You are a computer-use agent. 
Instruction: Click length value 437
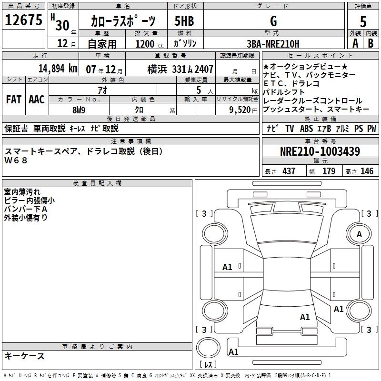point(289,171)
